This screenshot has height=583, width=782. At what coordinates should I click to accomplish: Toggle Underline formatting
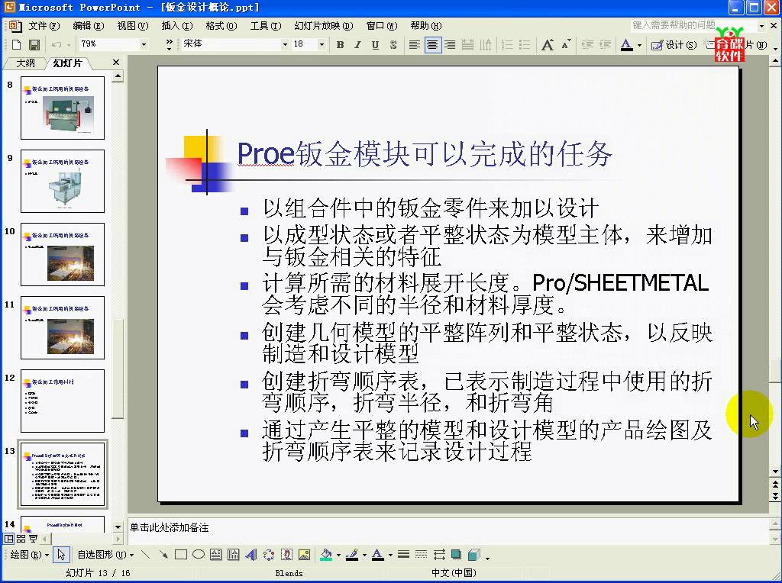[375, 45]
